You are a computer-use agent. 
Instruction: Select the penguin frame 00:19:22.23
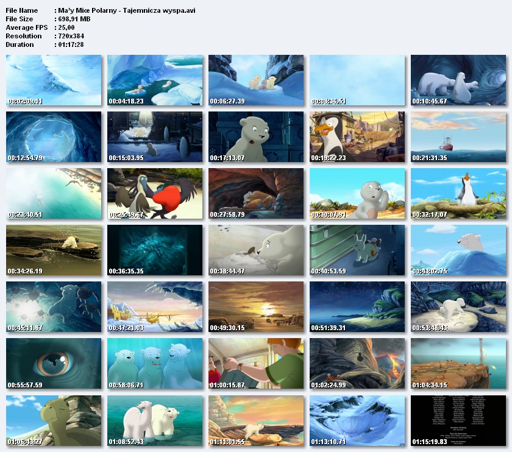tap(357, 136)
